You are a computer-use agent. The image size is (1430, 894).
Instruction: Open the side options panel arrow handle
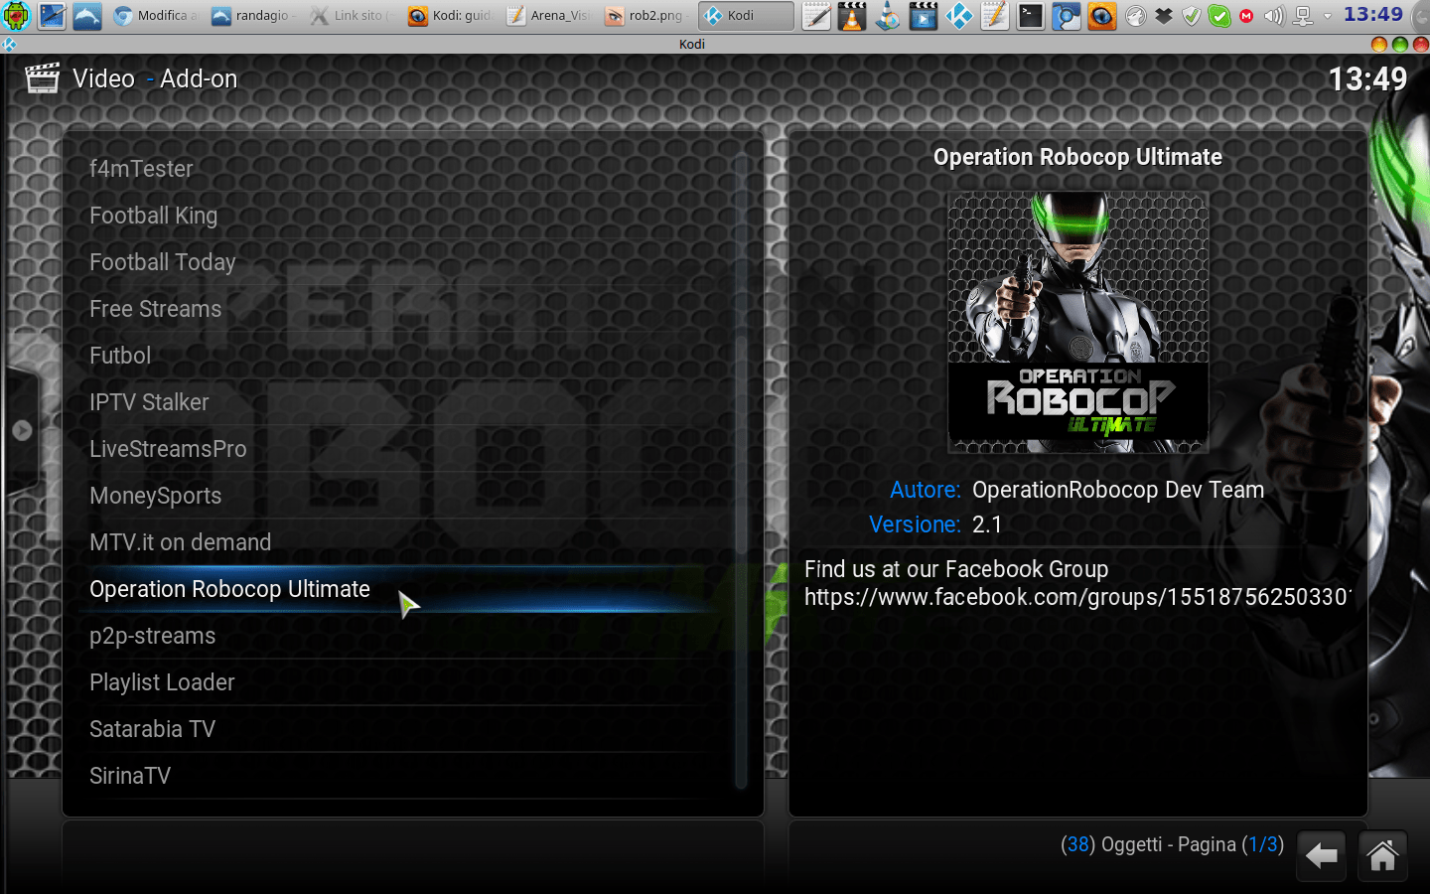(x=22, y=431)
